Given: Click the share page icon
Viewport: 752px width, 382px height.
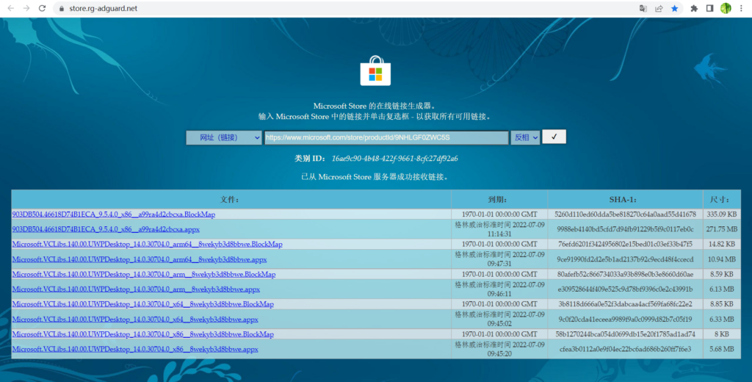Looking at the screenshot, I should tap(659, 8).
